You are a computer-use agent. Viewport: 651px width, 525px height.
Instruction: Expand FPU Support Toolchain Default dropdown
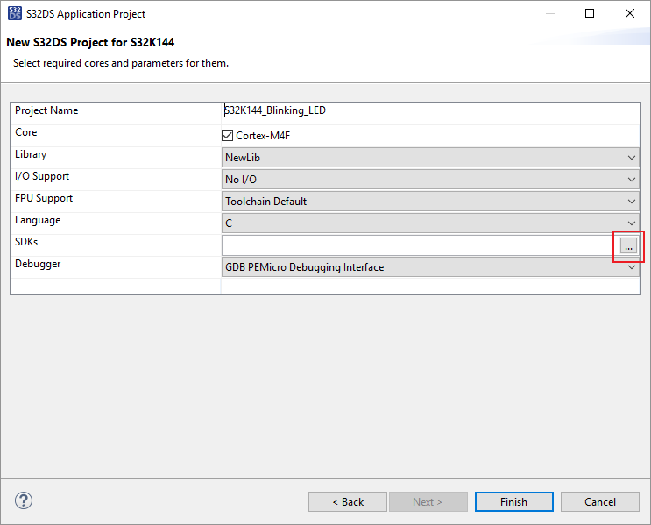click(430, 202)
